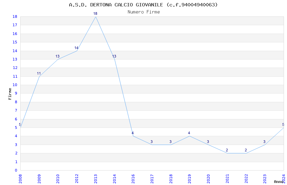Click the data label 3 above 2023
The image size is (287, 185).
tap(264, 142)
